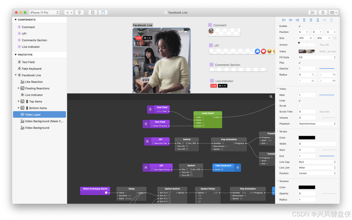Click the align top edges icon
The width and height of the screenshot is (352, 220).
304,20
